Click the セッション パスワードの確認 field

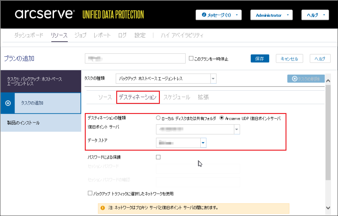[x=198, y=182]
